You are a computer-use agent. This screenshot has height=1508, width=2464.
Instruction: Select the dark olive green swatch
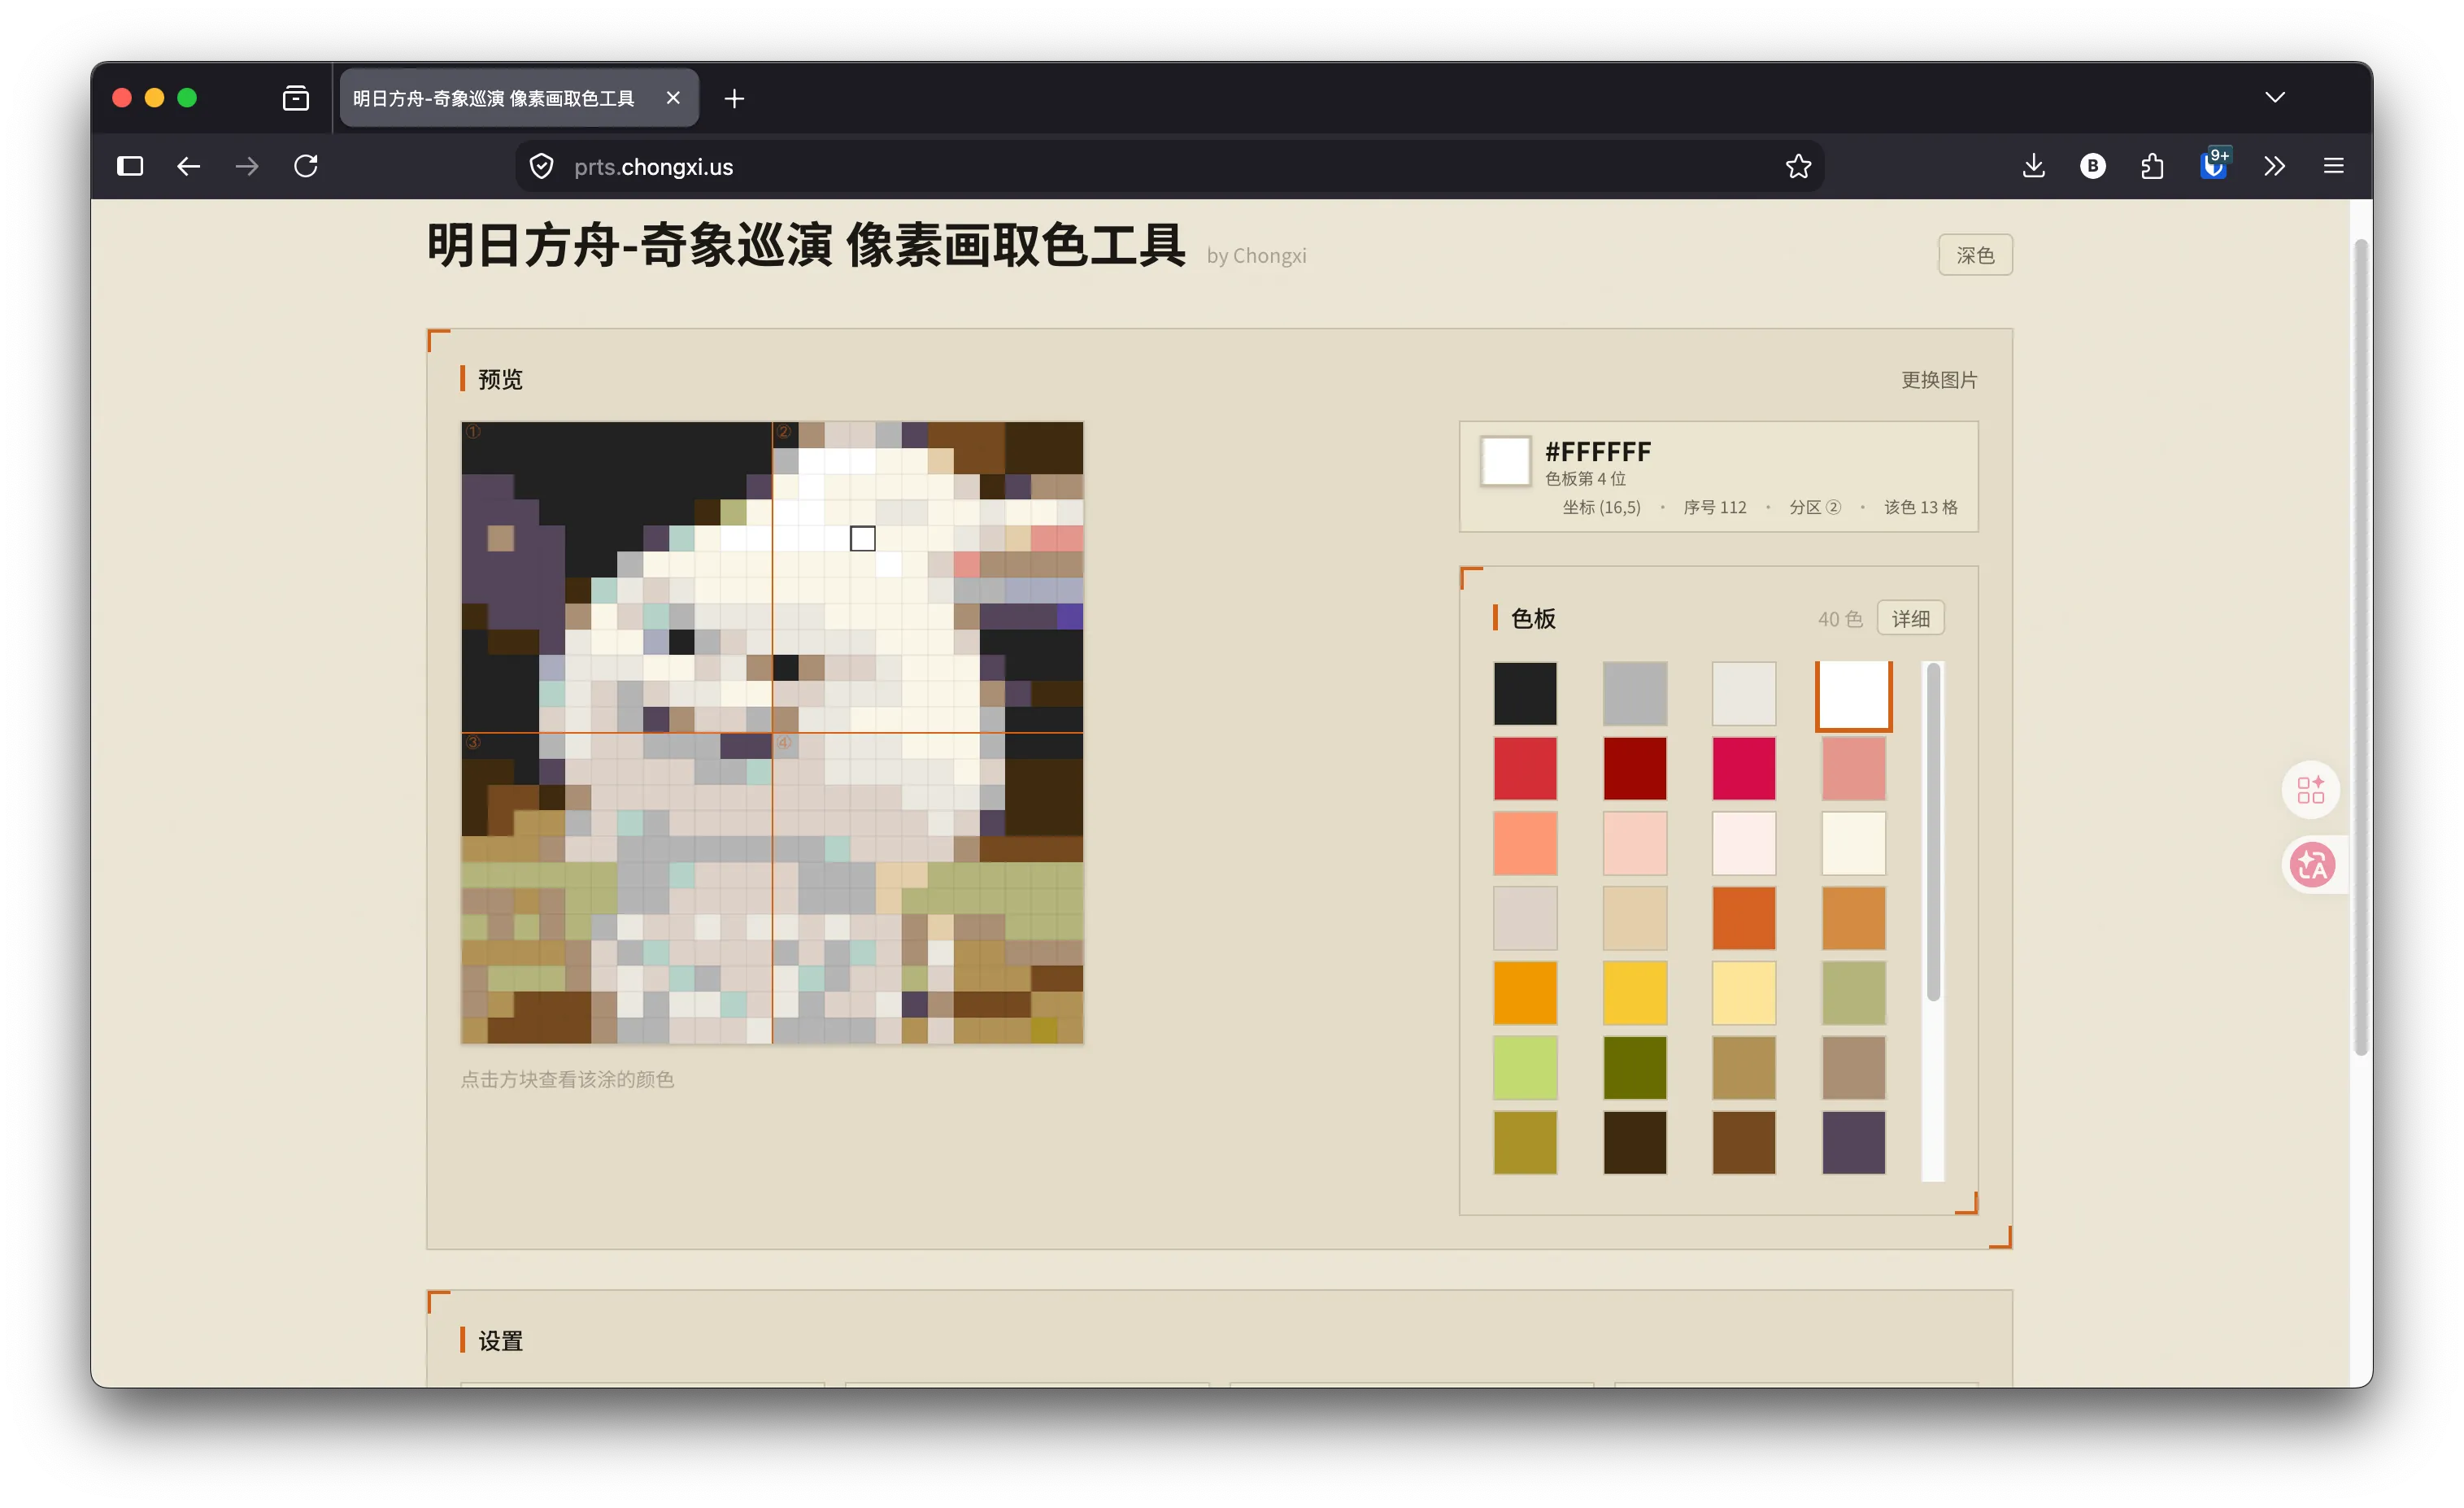[1634, 1068]
